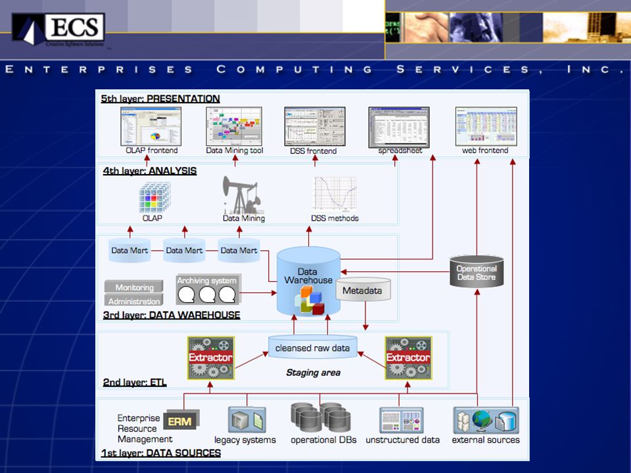
Task: Click the 'DSS methods' caption
Action: (x=335, y=218)
